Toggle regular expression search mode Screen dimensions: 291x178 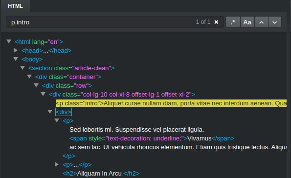(233, 22)
